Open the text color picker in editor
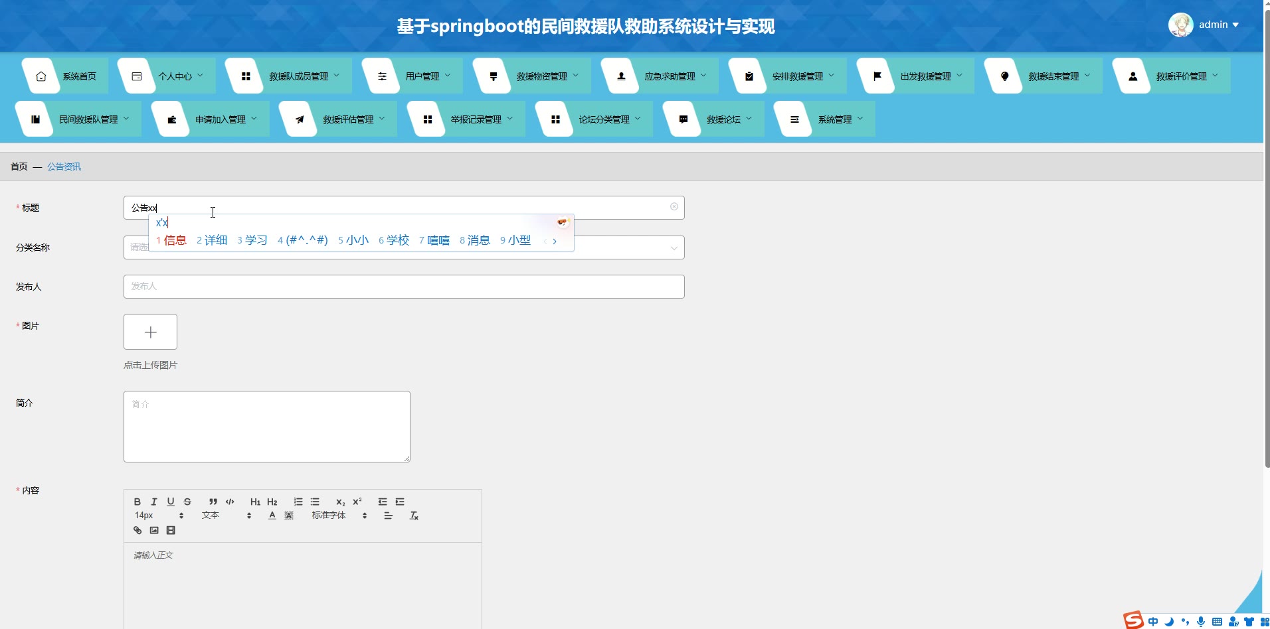1270x629 pixels. click(272, 516)
